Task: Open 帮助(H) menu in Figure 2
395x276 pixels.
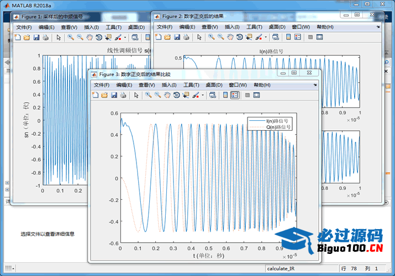Action: (325, 27)
